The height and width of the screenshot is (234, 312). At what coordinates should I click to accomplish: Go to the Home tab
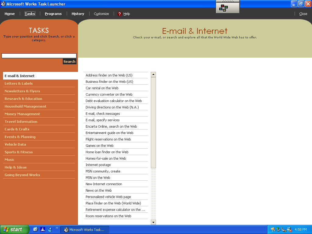click(x=10, y=14)
